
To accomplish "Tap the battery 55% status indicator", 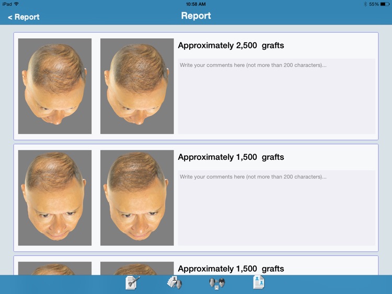I will tap(379, 4).
